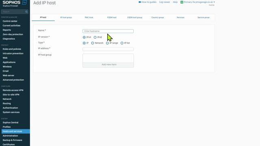The height and width of the screenshot is (146, 260).
Task: Open Sophos Central in sidebar
Action: pyautogui.click(x=11, y=122)
